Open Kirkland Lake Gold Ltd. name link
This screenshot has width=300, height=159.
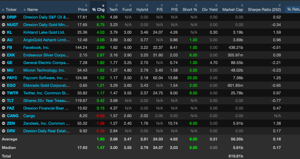pos(44,32)
